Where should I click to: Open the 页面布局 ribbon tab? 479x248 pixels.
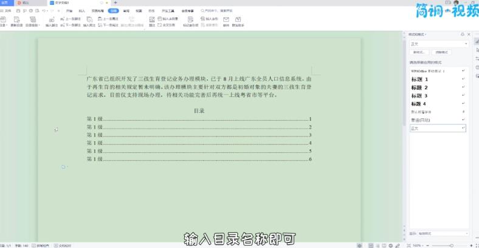[x=97, y=11]
